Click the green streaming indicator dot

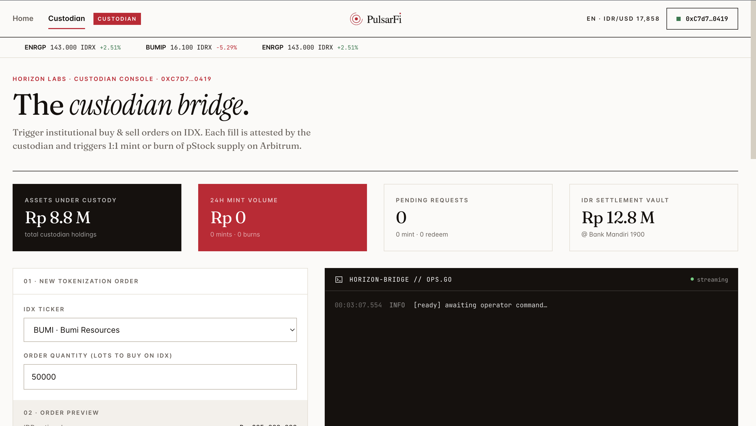tap(692, 279)
